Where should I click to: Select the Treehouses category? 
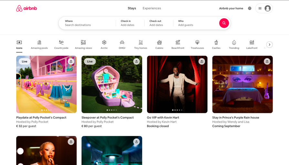point(197,45)
